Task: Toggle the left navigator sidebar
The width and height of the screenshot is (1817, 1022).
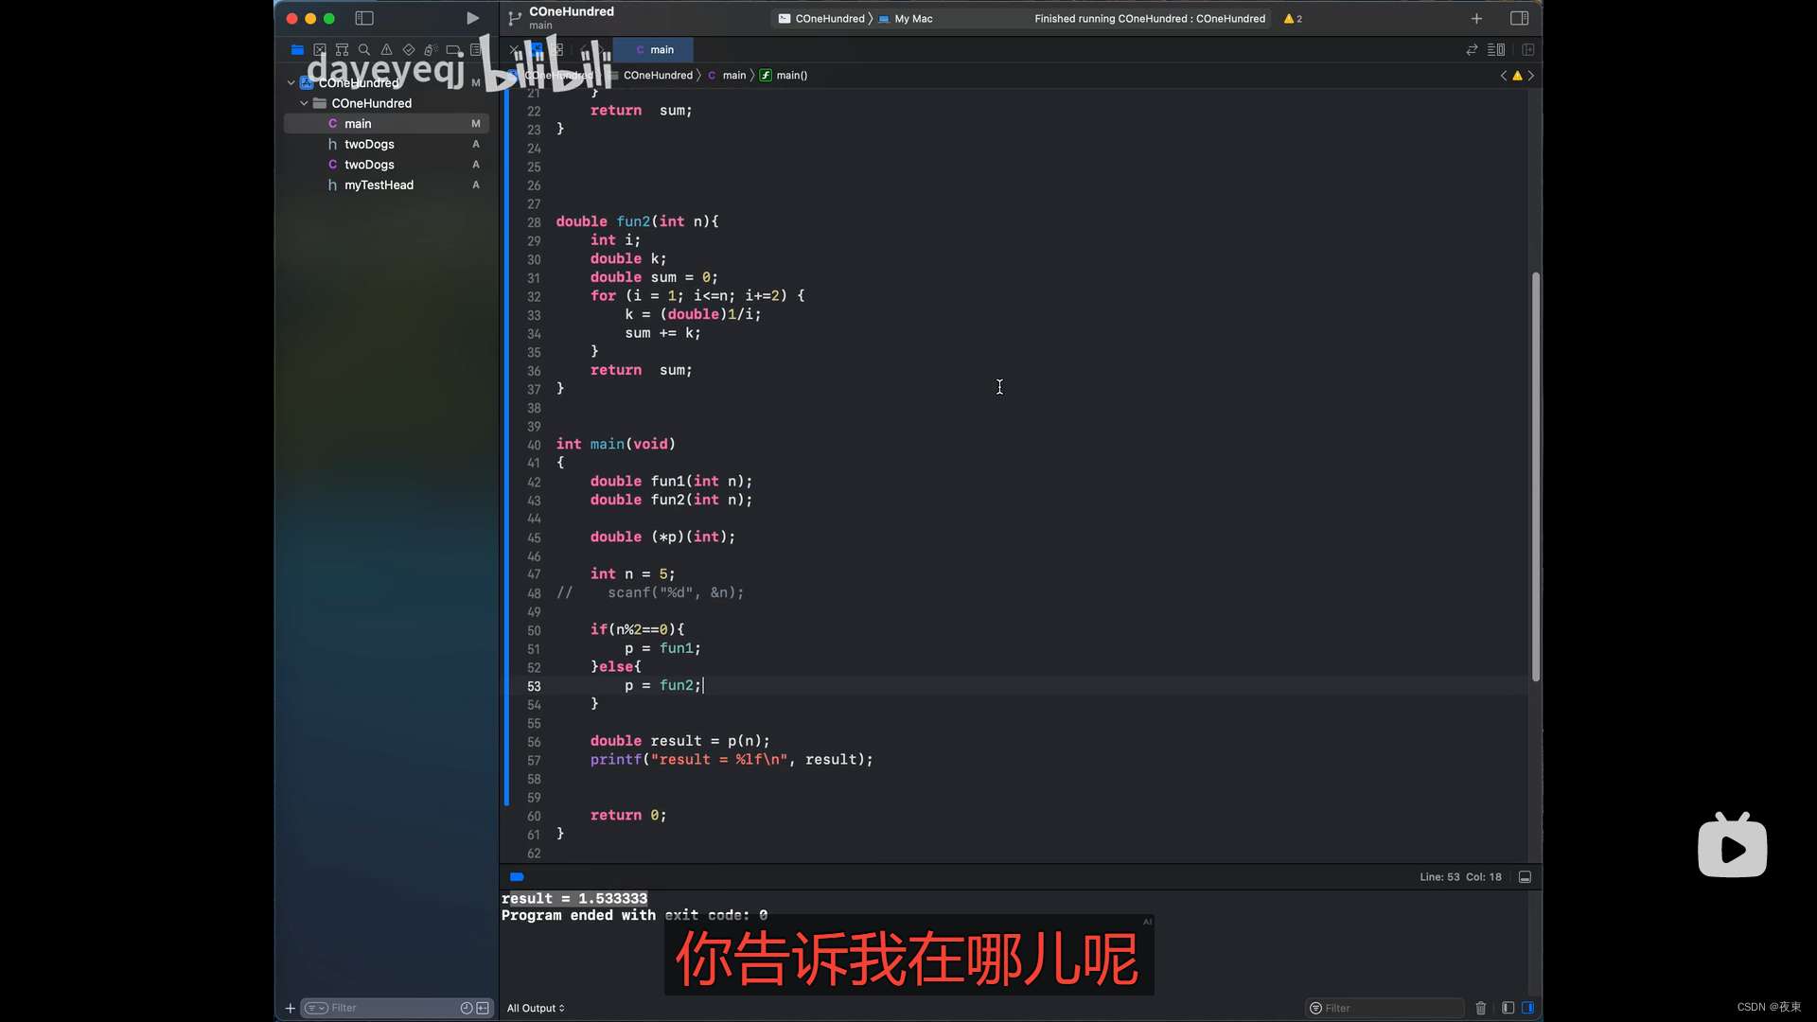Action: 364,18
